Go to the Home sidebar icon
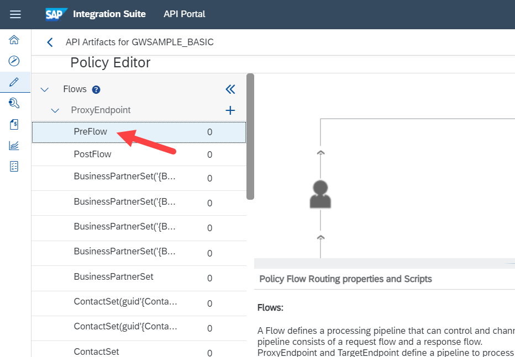Viewport: 515px width, 357px height. 14,40
